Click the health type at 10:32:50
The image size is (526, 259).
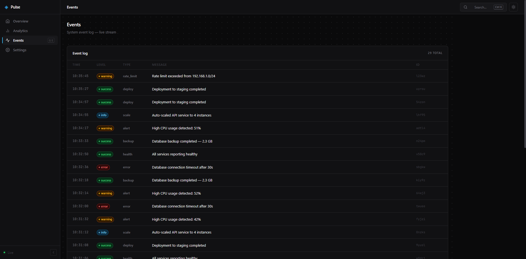click(x=128, y=154)
